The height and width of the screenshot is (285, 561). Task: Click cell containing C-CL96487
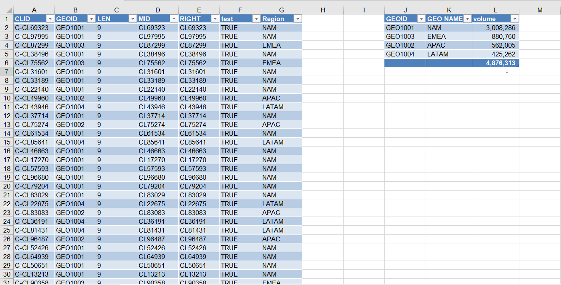(34, 239)
